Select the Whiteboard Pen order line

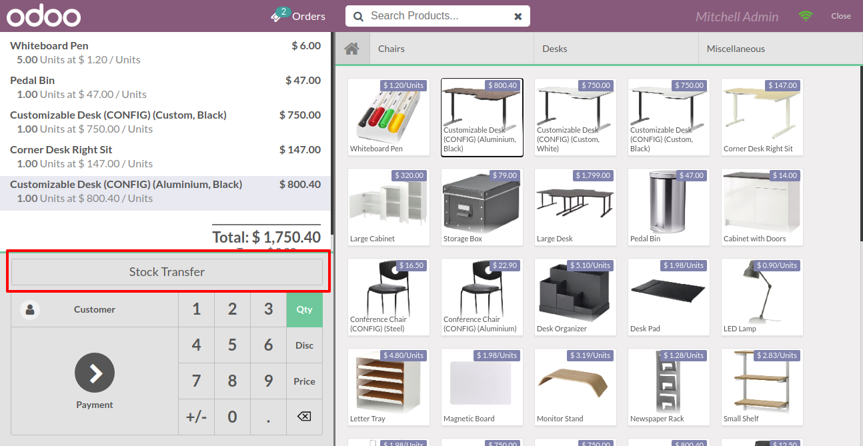[x=165, y=52]
